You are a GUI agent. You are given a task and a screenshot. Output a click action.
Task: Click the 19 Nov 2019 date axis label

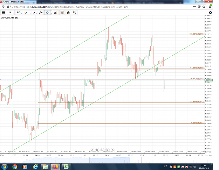coord(122,151)
